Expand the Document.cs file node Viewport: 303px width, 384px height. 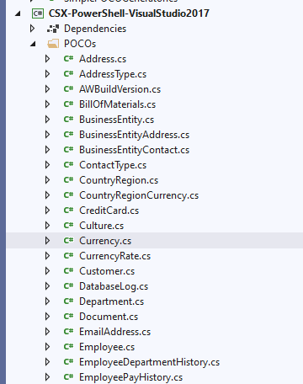coord(47,317)
